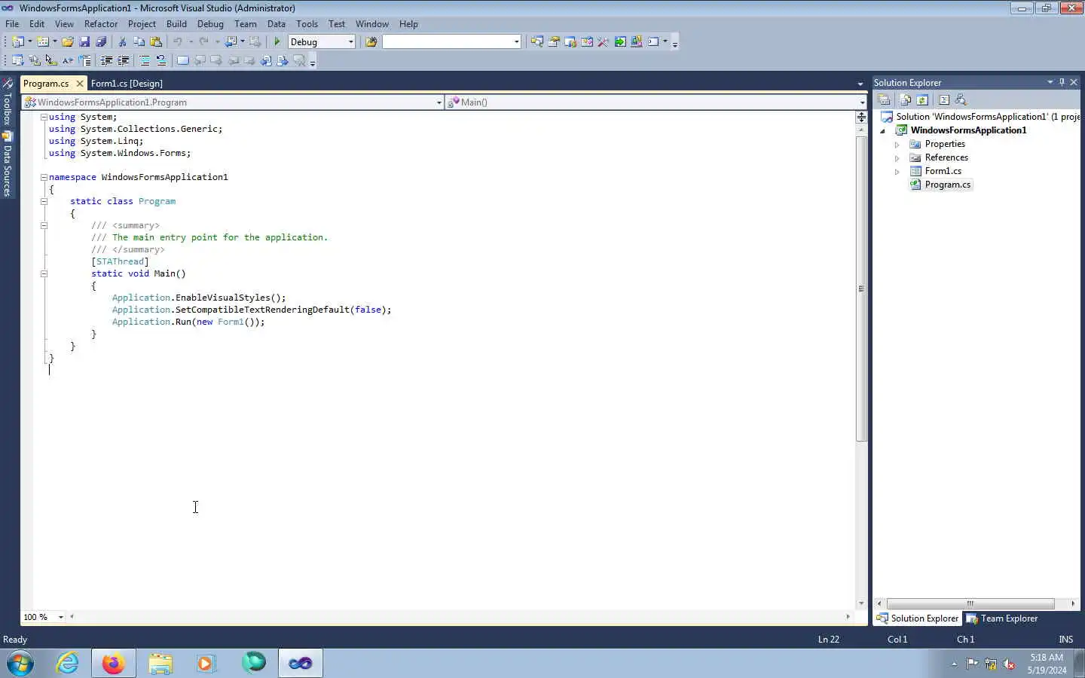
Task: Click the Properties icon in Solution Explorer toolbar
Action: tap(884, 99)
